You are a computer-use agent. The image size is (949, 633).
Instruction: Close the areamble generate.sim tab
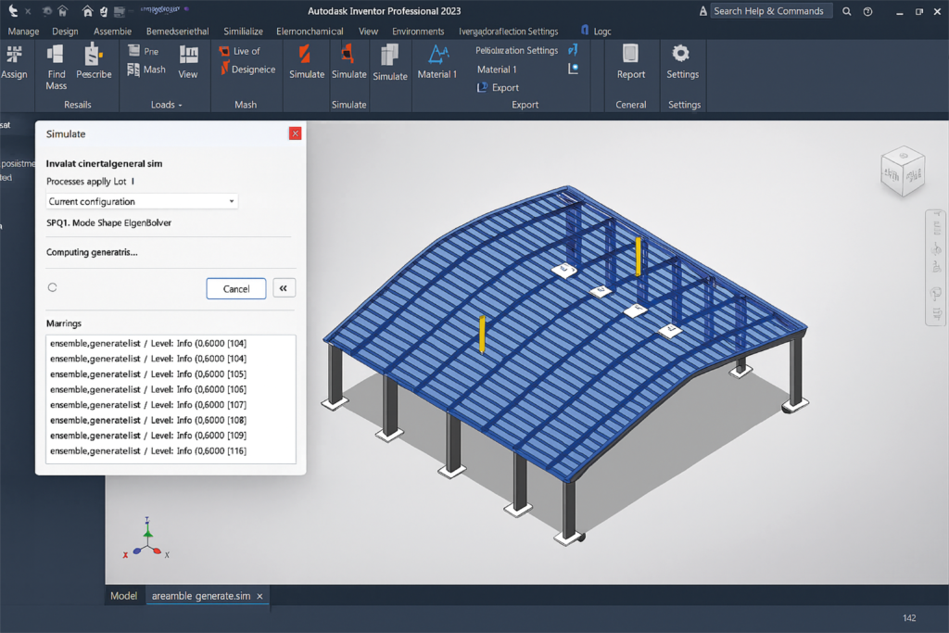click(x=259, y=596)
